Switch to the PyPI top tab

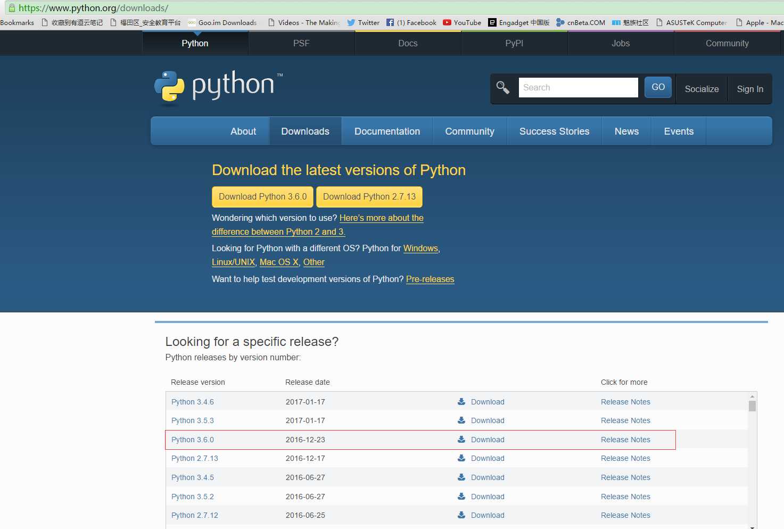514,43
